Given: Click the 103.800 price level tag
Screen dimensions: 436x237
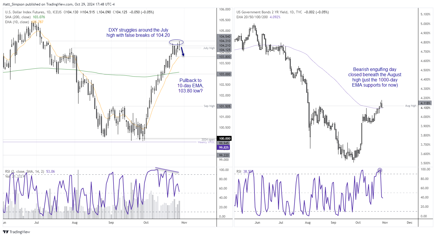Looking at the screenshot, I should (x=225, y=57).
